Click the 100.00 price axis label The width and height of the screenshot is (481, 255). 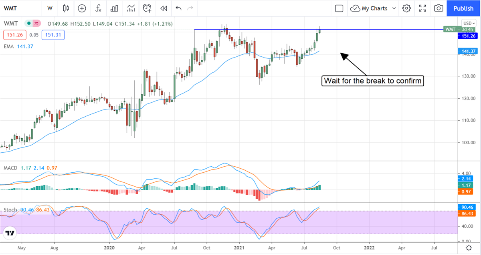pyautogui.click(x=469, y=142)
